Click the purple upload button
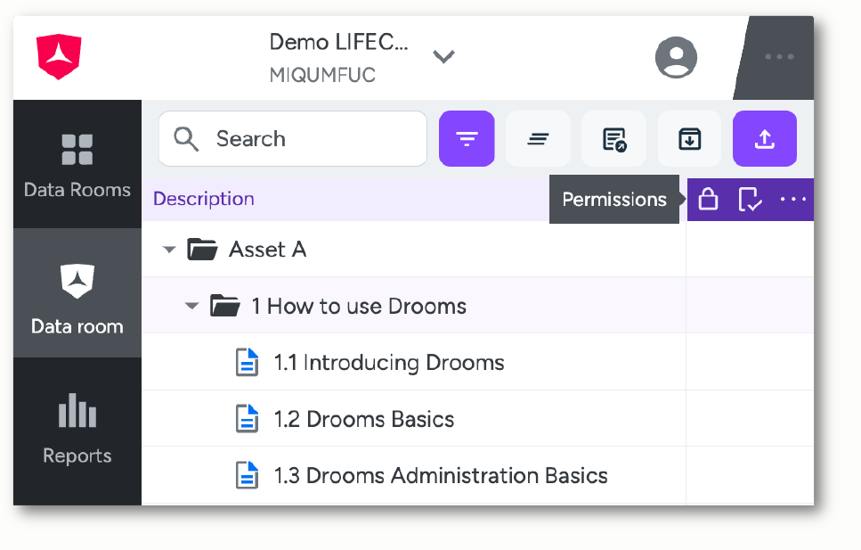Image resolution: width=861 pixels, height=550 pixels. coord(764,138)
